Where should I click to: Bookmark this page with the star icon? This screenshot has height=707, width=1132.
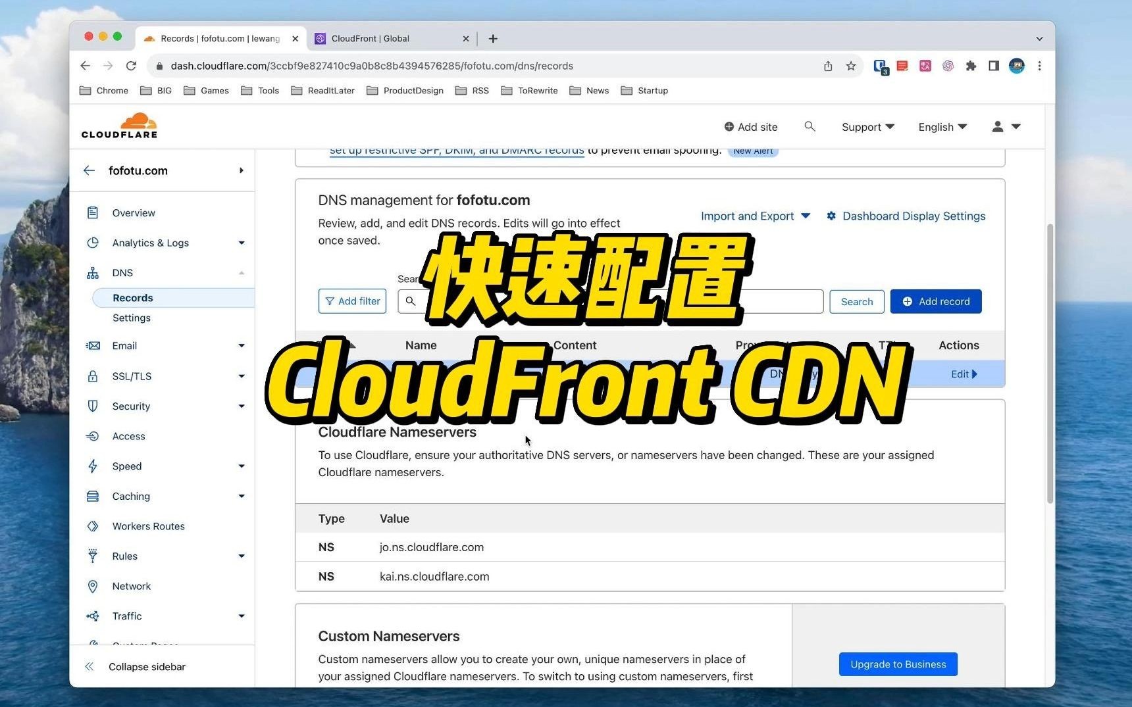[851, 66]
